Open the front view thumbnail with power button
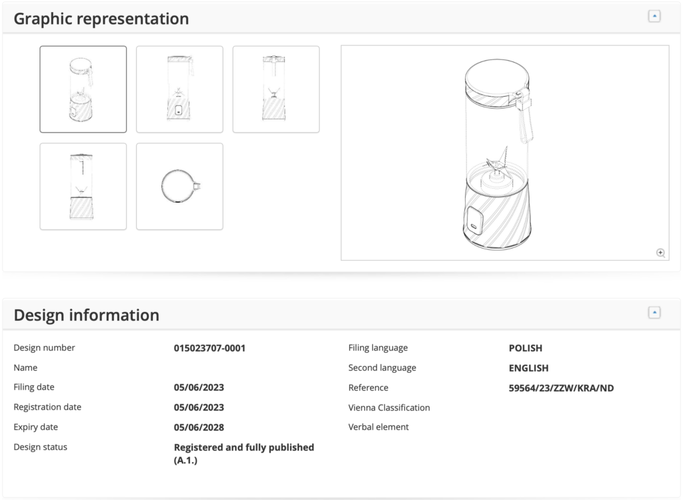The height and width of the screenshot is (500, 683). click(x=179, y=89)
